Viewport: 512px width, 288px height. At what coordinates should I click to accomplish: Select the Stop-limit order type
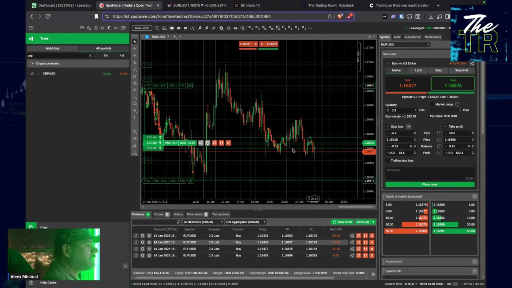(x=461, y=70)
